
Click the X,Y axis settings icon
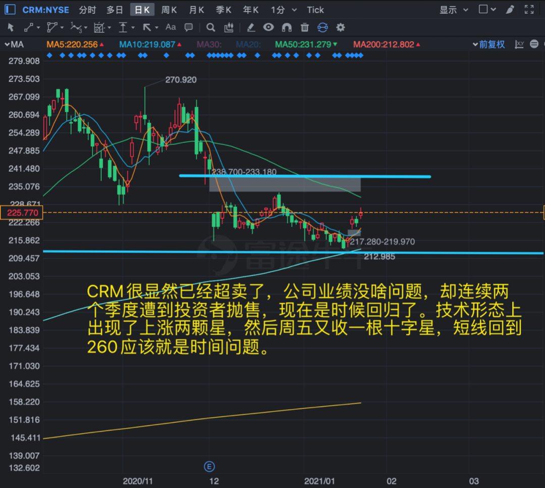[x=519, y=44]
